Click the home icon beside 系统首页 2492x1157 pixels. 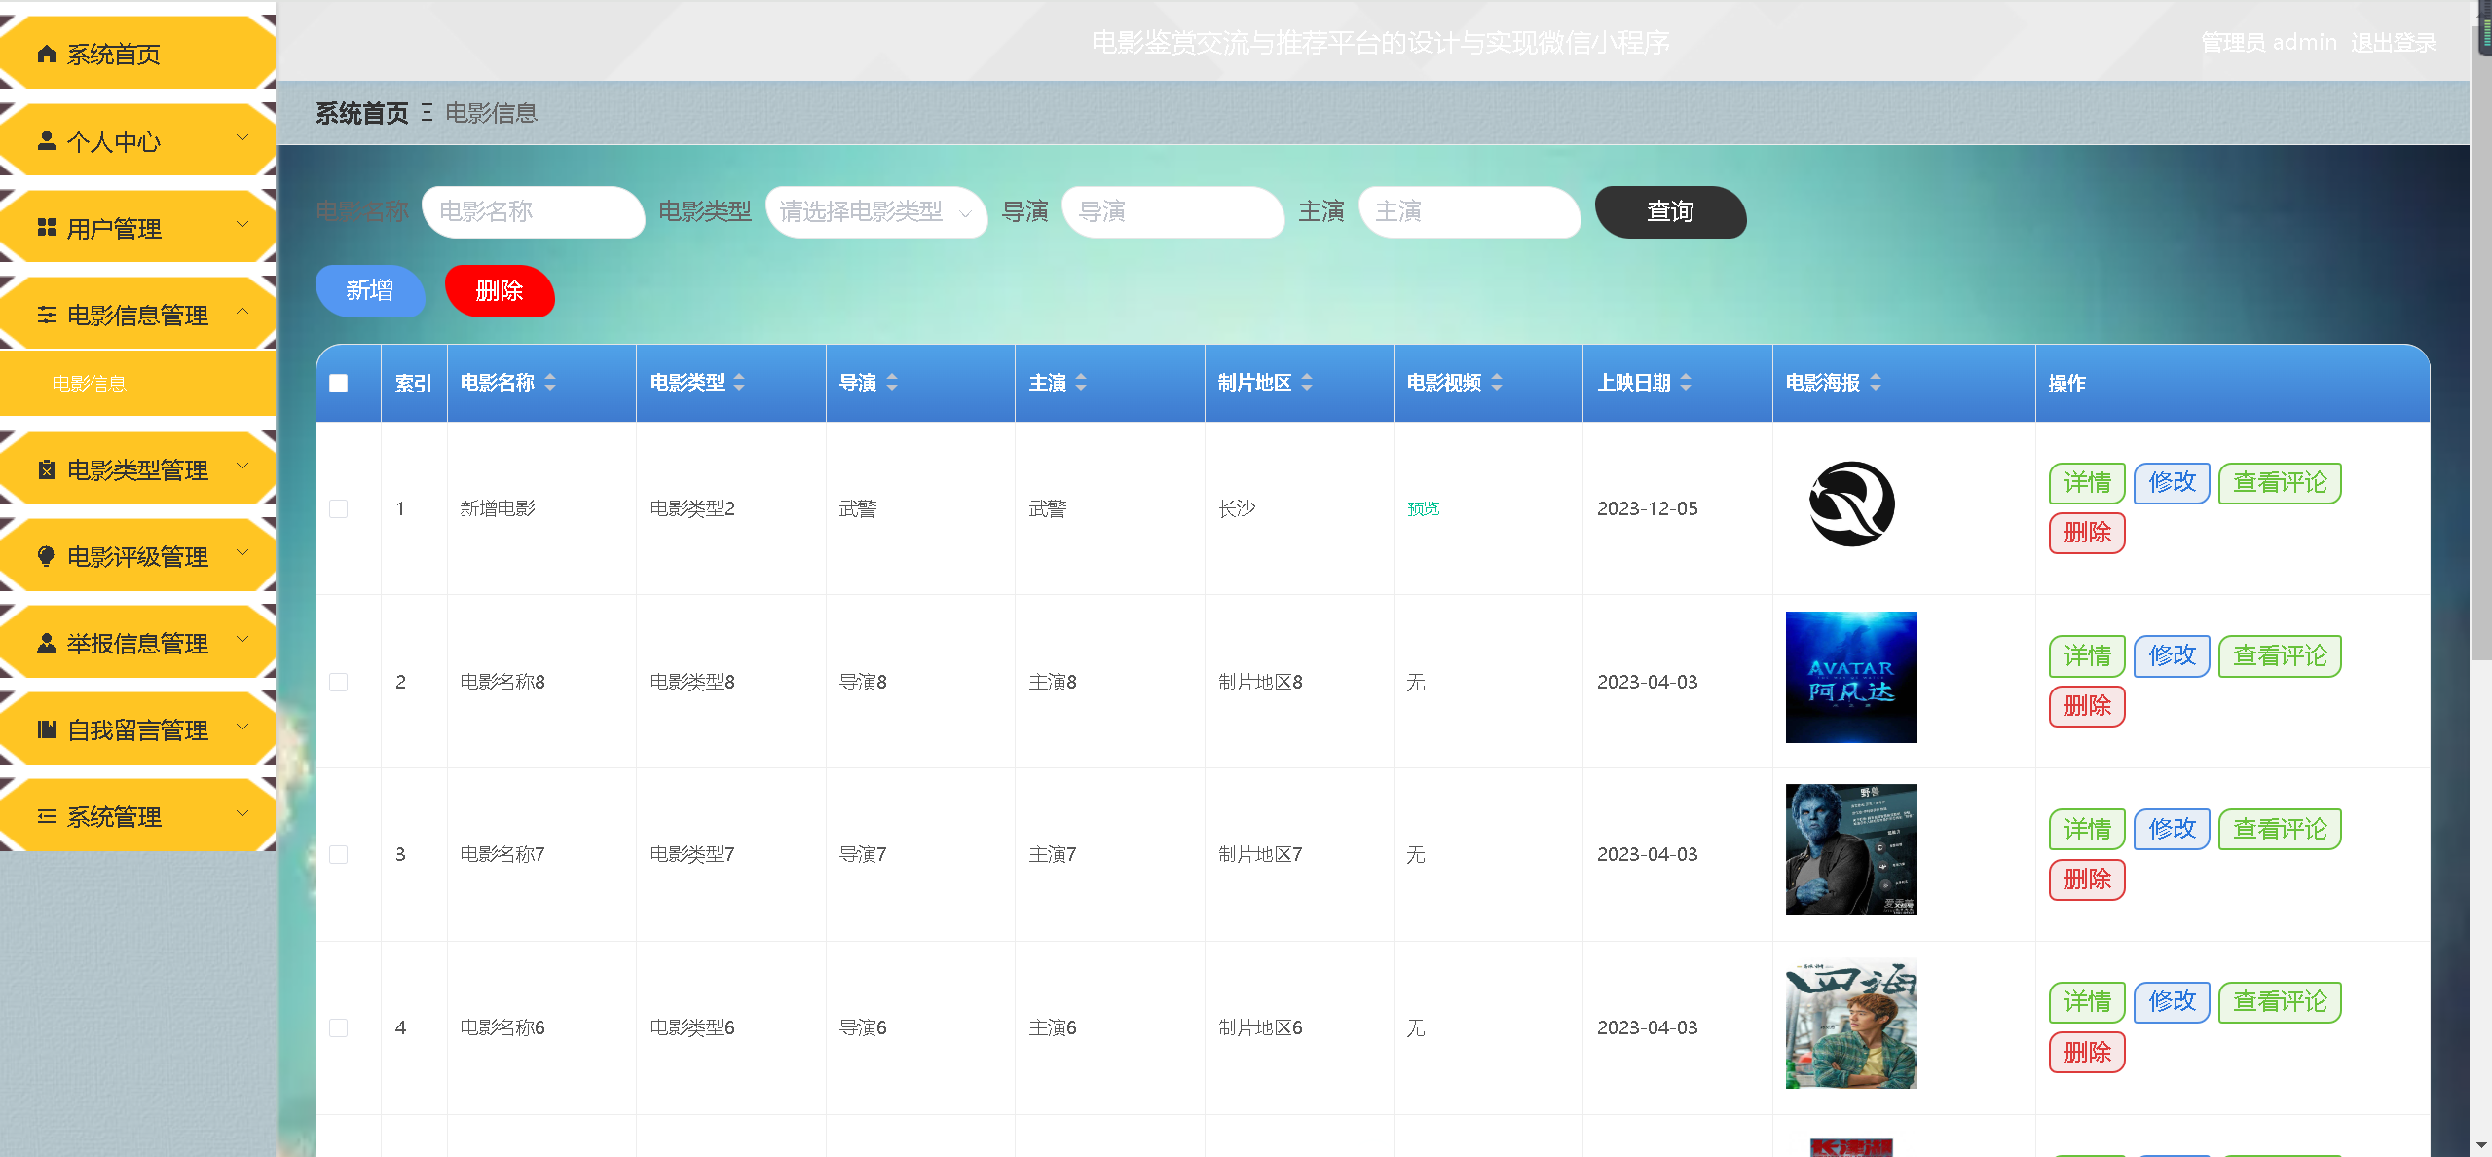(46, 54)
